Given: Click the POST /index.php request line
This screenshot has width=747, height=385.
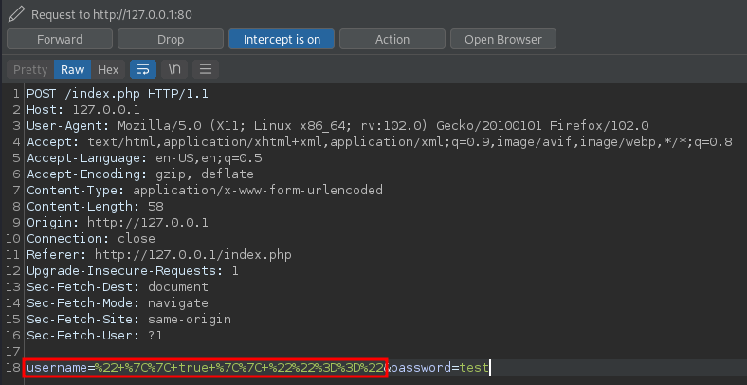Looking at the screenshot, I should [118, 94].
